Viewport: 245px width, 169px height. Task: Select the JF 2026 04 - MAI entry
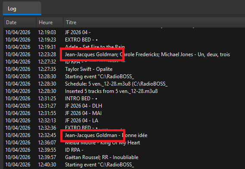click(124, 113)
